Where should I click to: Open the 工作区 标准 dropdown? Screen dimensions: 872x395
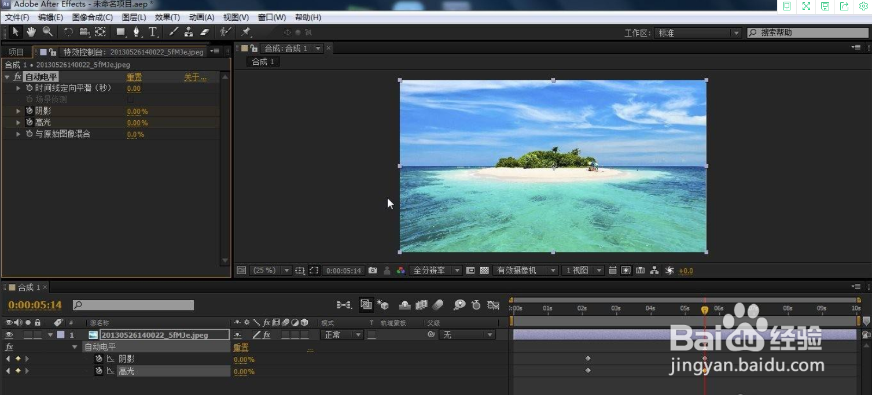click(698, 33)
